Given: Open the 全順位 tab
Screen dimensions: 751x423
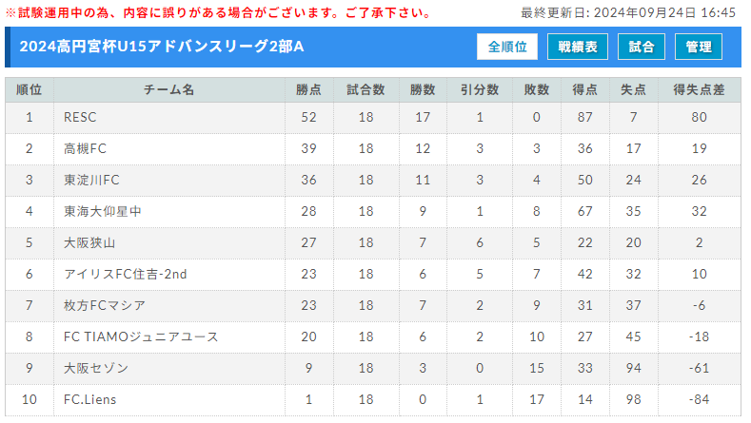Looking at the screenshot, I should (507, 47).
